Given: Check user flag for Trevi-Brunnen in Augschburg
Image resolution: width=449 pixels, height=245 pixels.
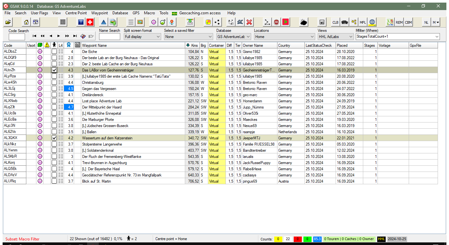Looking at the screenshot, I should (54, 162).
